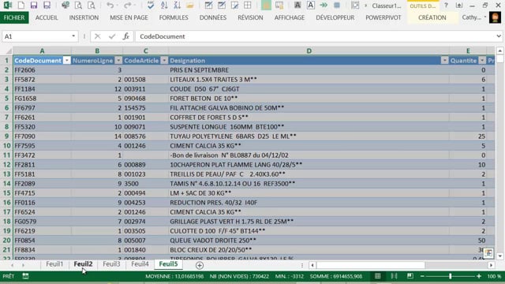The width and height of the screenshot is (505, 284).
Task: Click the zoom slider handle
Action: pyautogui.click(x=451, y=276)
